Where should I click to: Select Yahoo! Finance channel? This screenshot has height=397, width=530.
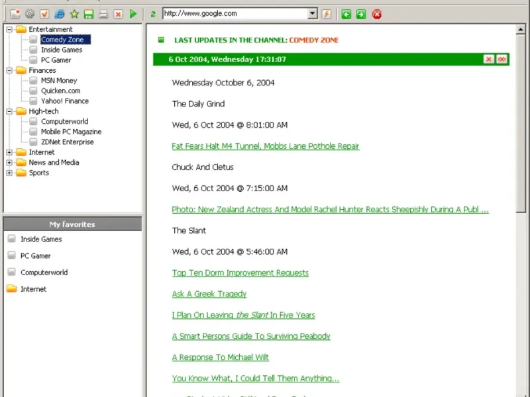(x=65, y=101)
